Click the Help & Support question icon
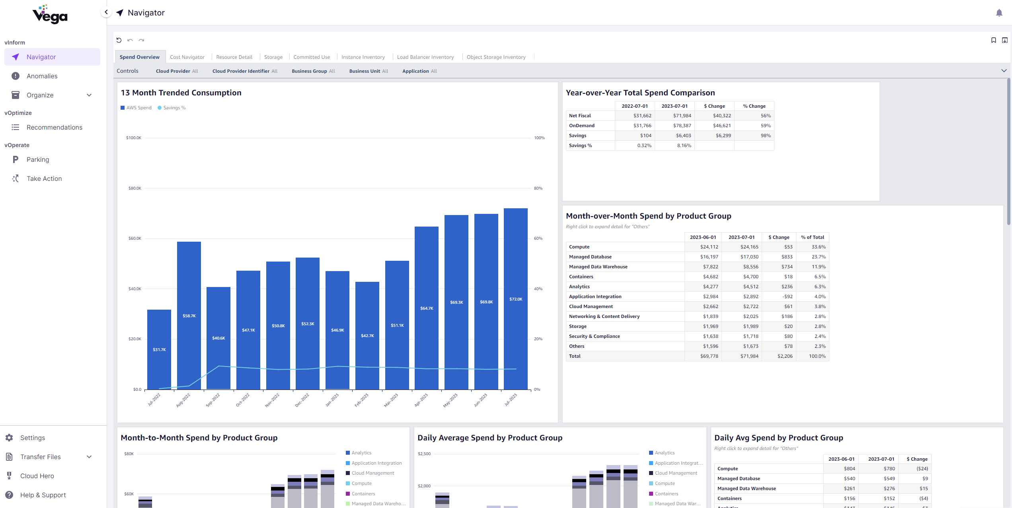The image size is (1012, 508). coord(9,495)
